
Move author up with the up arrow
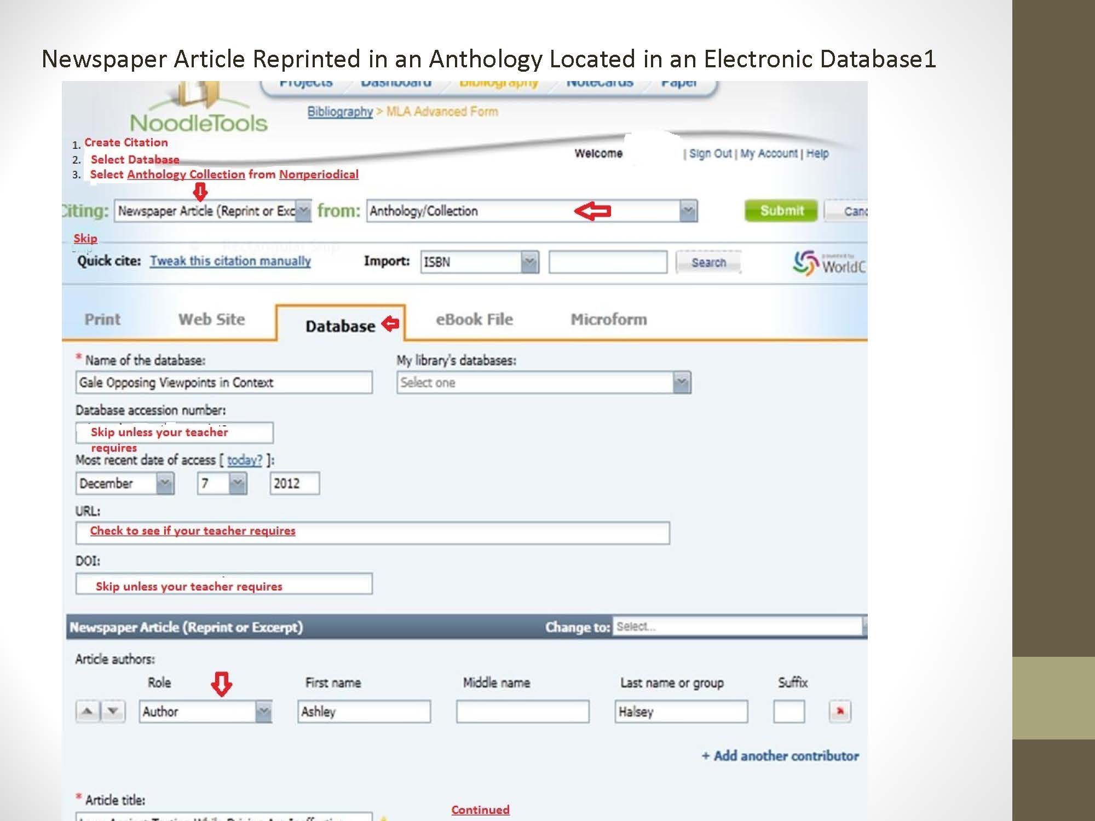[87, 712]
